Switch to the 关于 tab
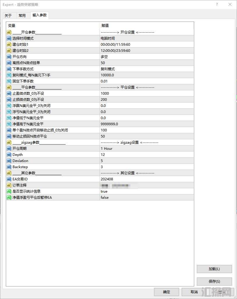Screen dimensions: 237x299 tap(8, 16)
